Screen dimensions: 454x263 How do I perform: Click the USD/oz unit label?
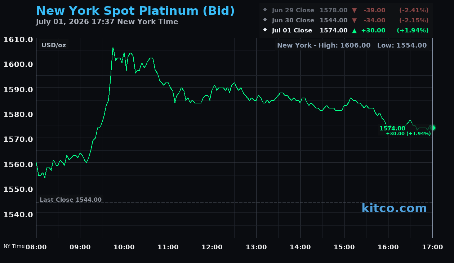[x=54, y=45]
